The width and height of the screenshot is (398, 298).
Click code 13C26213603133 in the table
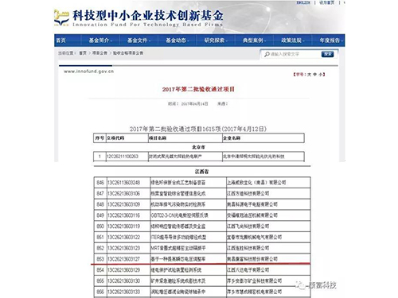[123, 292]
